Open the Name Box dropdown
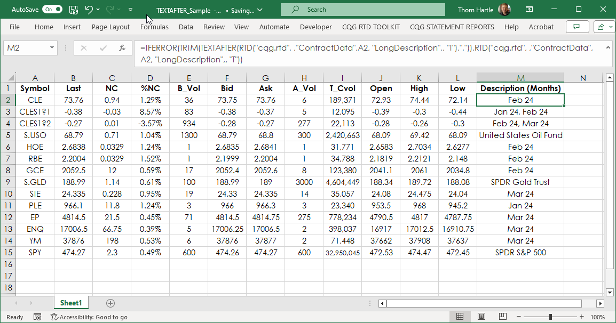 click(51, 47)
